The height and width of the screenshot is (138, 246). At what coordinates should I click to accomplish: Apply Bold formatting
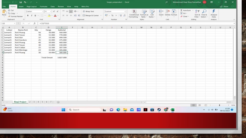click(28, 16)
